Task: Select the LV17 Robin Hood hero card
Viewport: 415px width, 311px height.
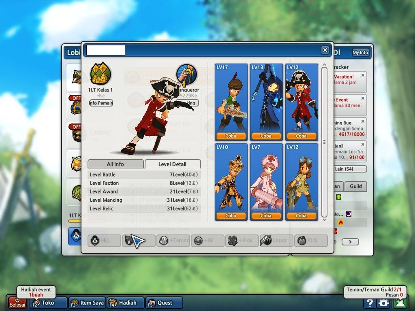Action: click(x=231, y=102)
